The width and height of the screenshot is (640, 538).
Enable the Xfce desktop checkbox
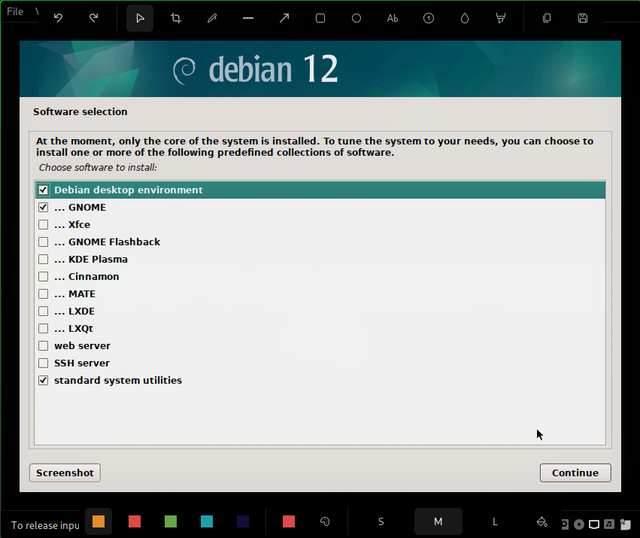pos(43,224)
